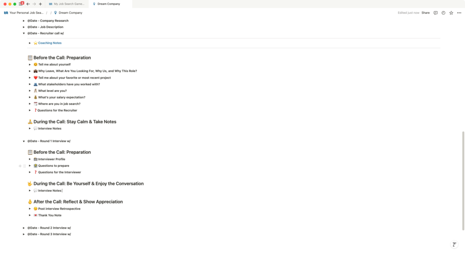Expand Post interview Retrospective toggle
The width and height of the screenshot is (465, 255).
click(30, 209)
